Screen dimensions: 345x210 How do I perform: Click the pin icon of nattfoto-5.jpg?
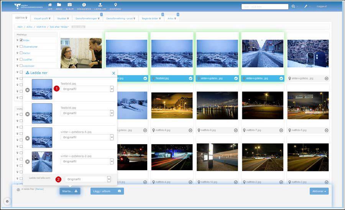click(289, 130)
